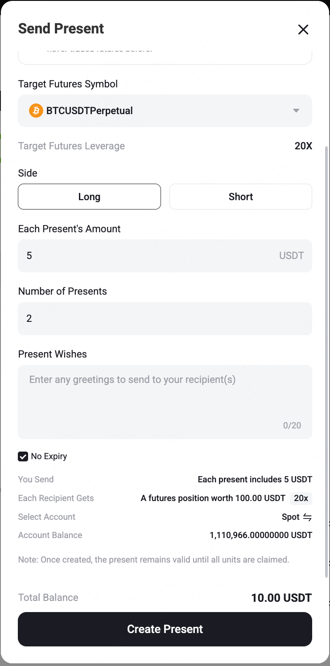
Task: Click the 20x leverage badge
Action: point(301,498)
